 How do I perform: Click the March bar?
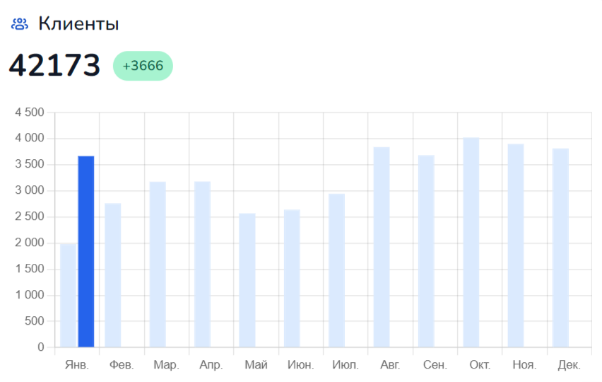point(158,265)
